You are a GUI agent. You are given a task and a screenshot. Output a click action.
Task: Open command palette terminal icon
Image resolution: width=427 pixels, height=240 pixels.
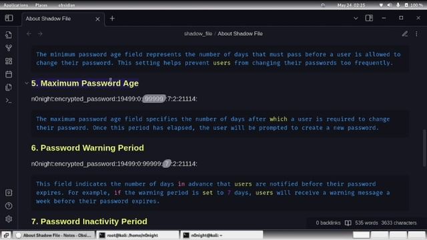click(x=9, y=101)
